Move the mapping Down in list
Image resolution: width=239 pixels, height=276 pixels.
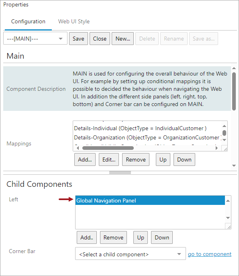[184, 159]
